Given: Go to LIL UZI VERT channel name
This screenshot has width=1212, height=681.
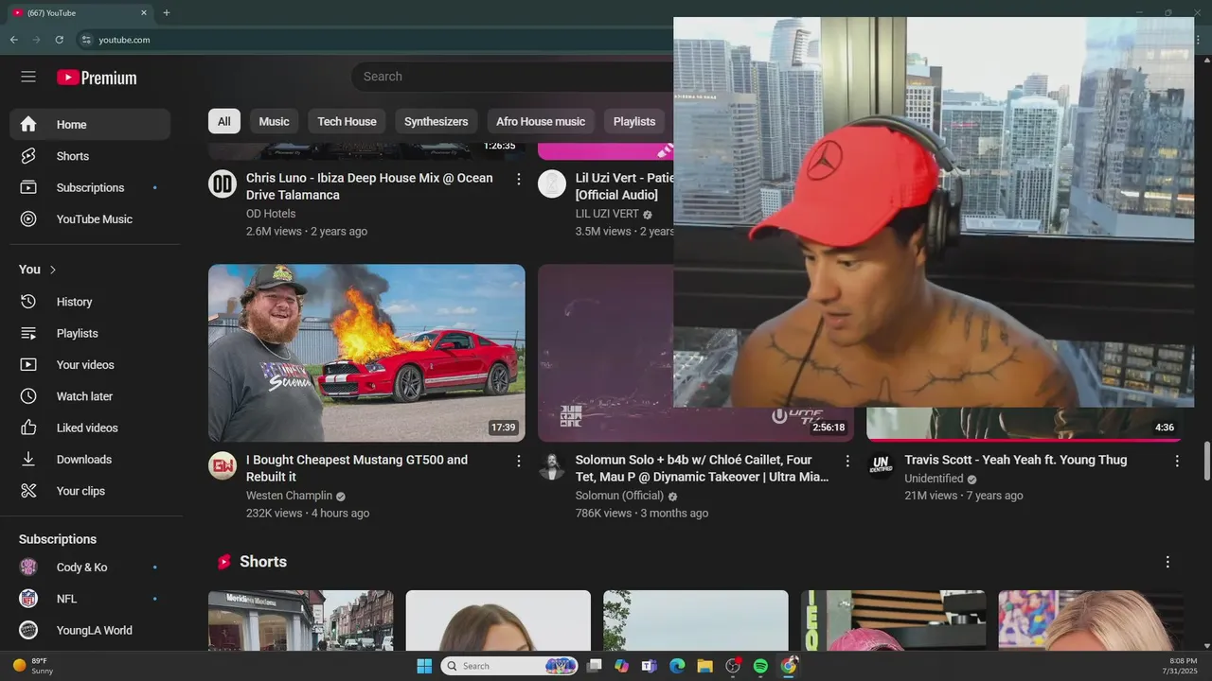Looking at the screenshot, I should pyautogui.click(x=607, y=214).
